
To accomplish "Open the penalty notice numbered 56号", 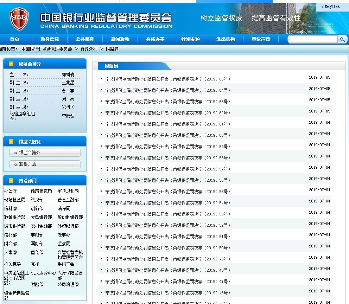I will click(x=168, y=180).
